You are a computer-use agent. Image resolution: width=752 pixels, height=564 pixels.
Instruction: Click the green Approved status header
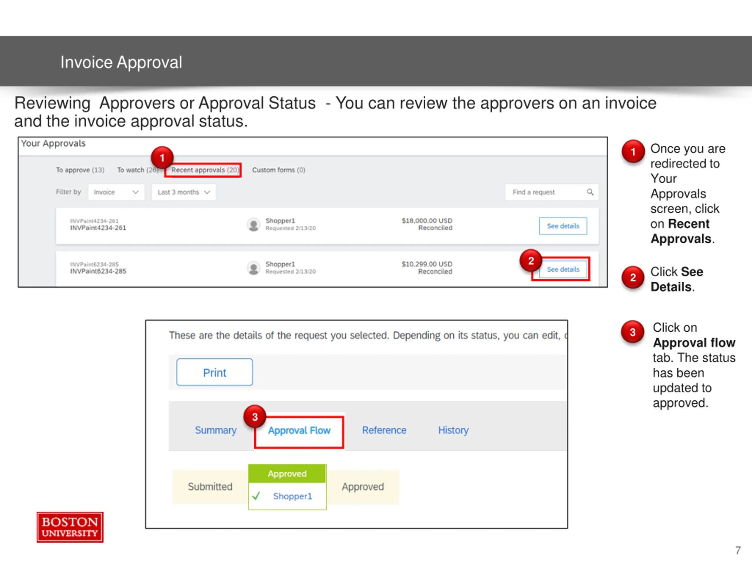coord(287,474)
